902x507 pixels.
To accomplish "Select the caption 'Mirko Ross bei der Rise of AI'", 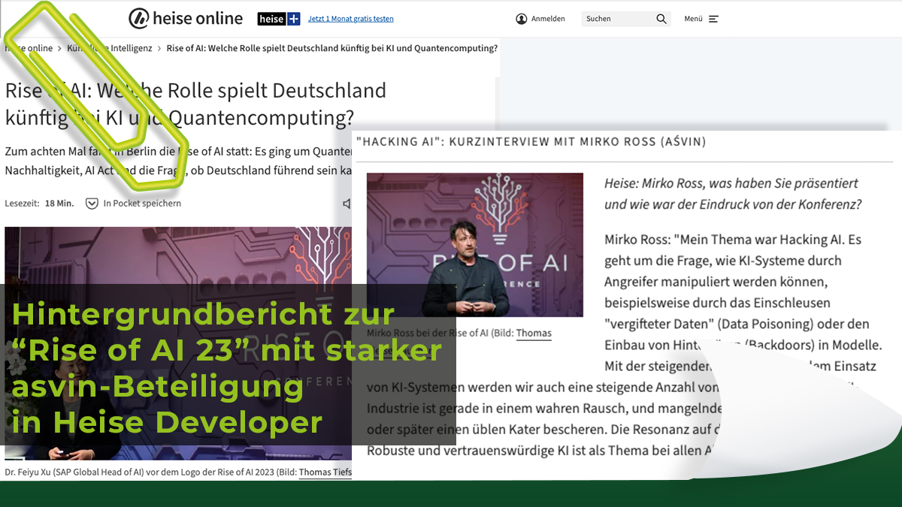I will click(x=427, y=333).
